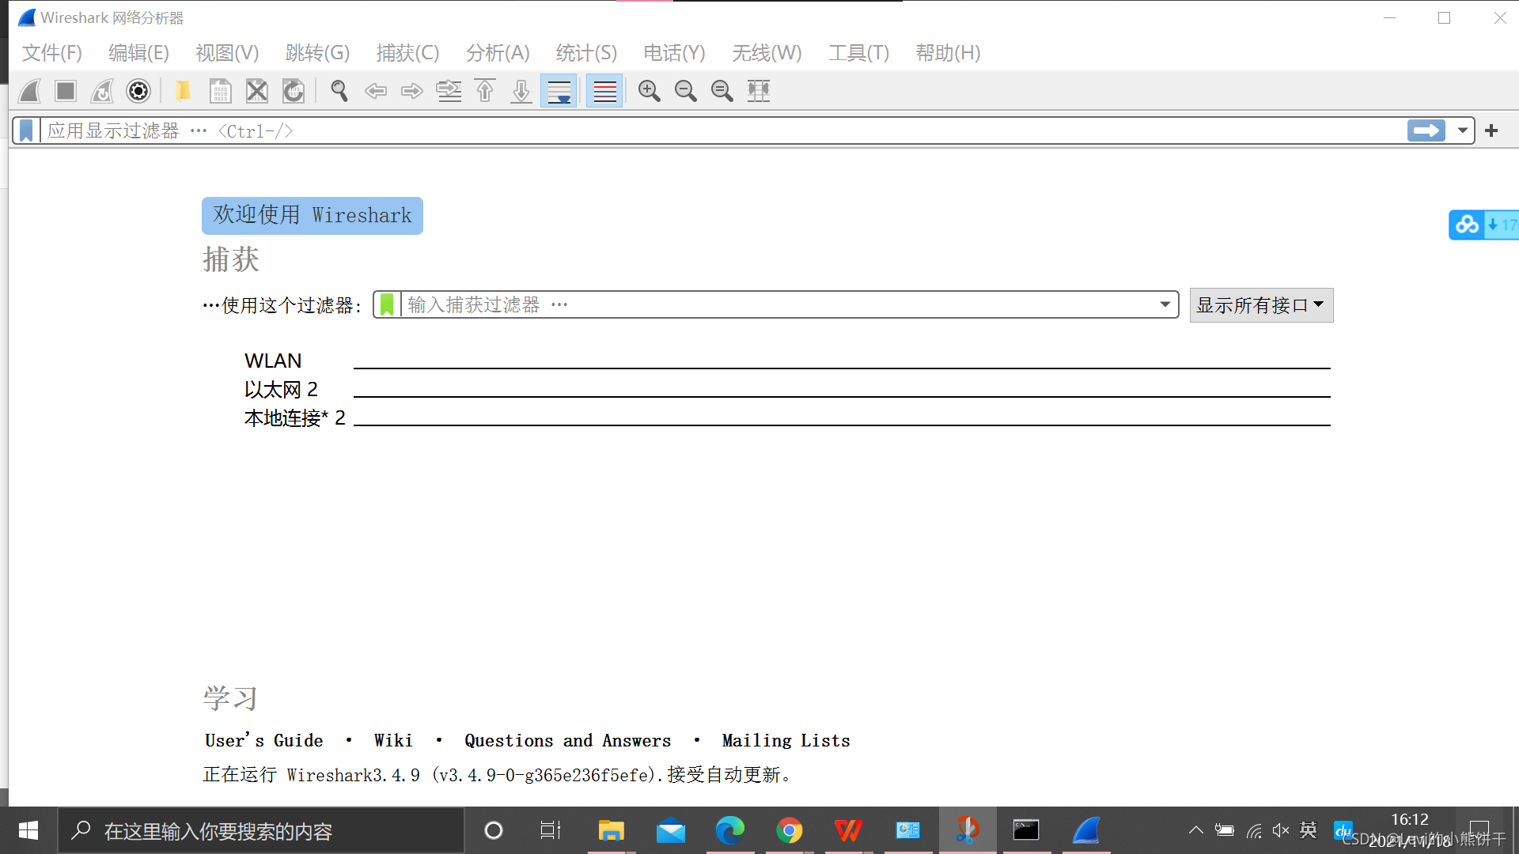Image resolution: width=1519 pixels, height=854 pixels.
Task: Go forward to next packet arrow
Action: point(412,91)
